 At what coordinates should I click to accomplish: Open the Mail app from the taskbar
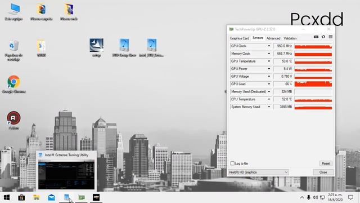(x=51, y=197)
